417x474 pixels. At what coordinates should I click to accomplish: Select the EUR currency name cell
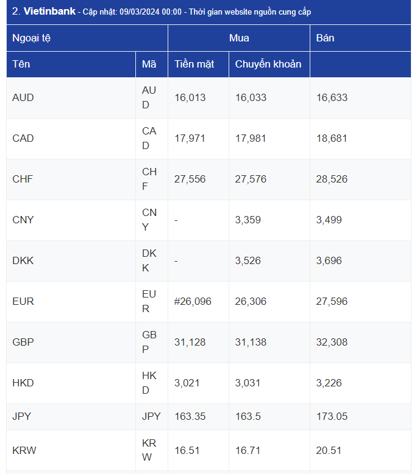71,301
